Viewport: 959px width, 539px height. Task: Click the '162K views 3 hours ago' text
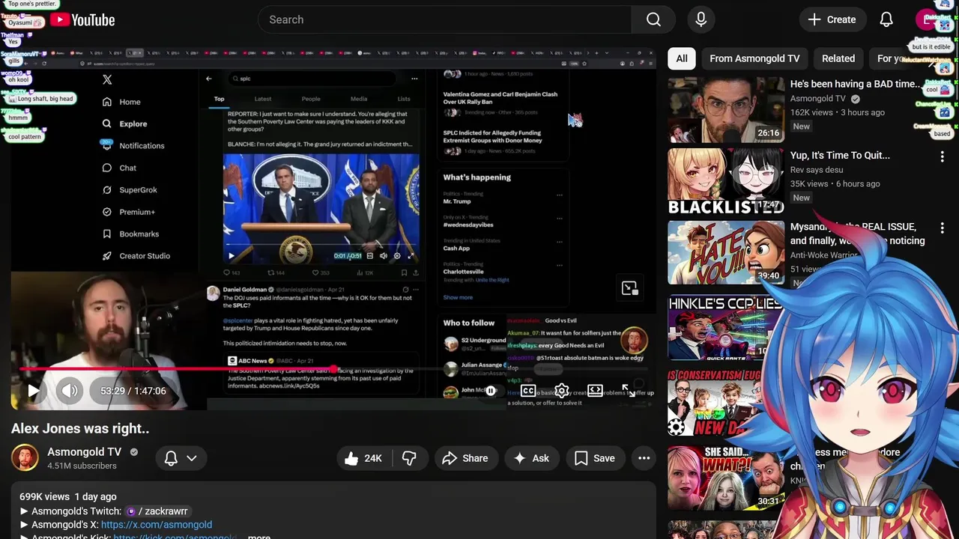pos(838,112)
